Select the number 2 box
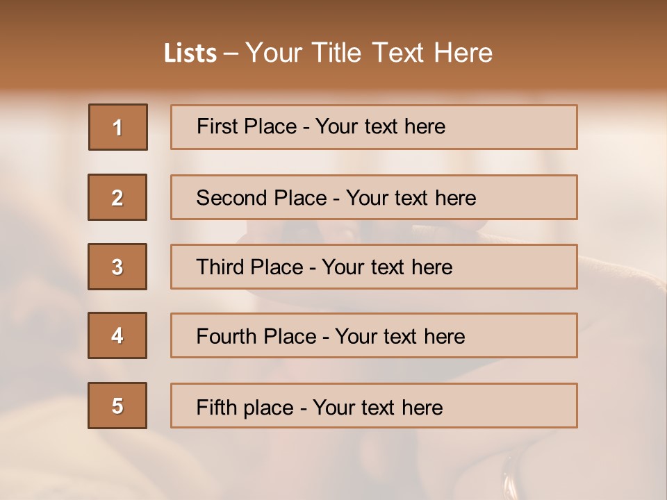 [117, 197]
